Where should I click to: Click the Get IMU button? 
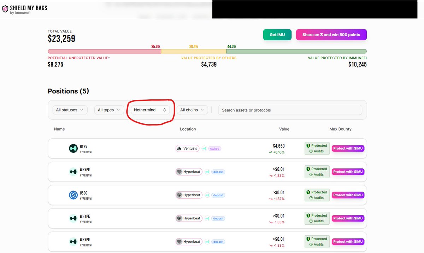pyautogui.click(x=277, y=35)
